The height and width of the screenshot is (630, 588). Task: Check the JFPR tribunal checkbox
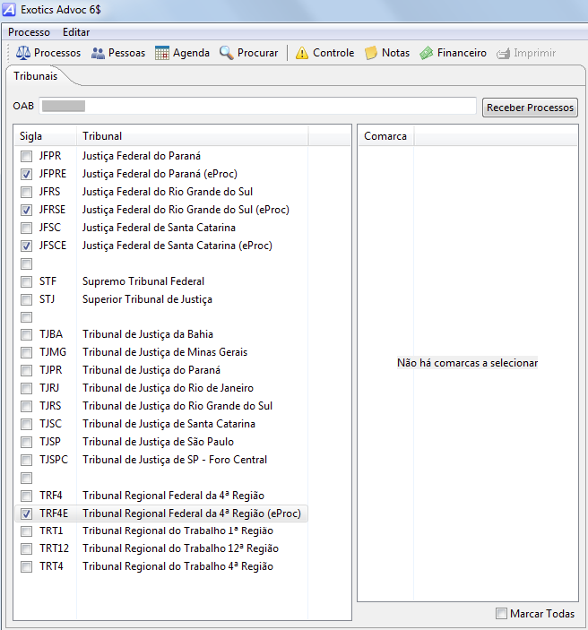pyautogui.click(x=27, y=156)
